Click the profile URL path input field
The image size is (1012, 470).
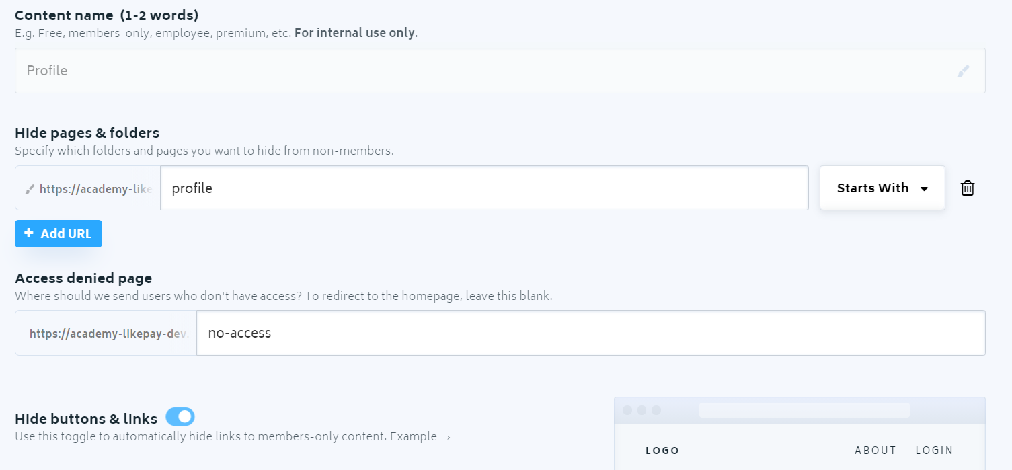click(484, 188)
